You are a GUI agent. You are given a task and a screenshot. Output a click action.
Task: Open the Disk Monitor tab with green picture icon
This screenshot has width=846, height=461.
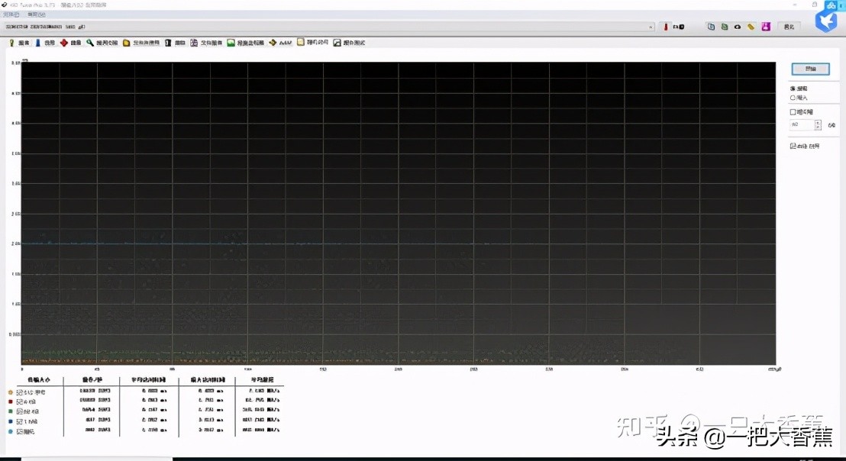tap(246, 43)
